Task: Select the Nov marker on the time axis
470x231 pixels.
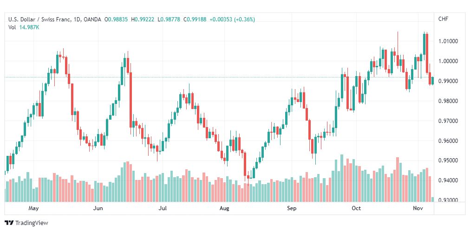Action: 418,208
